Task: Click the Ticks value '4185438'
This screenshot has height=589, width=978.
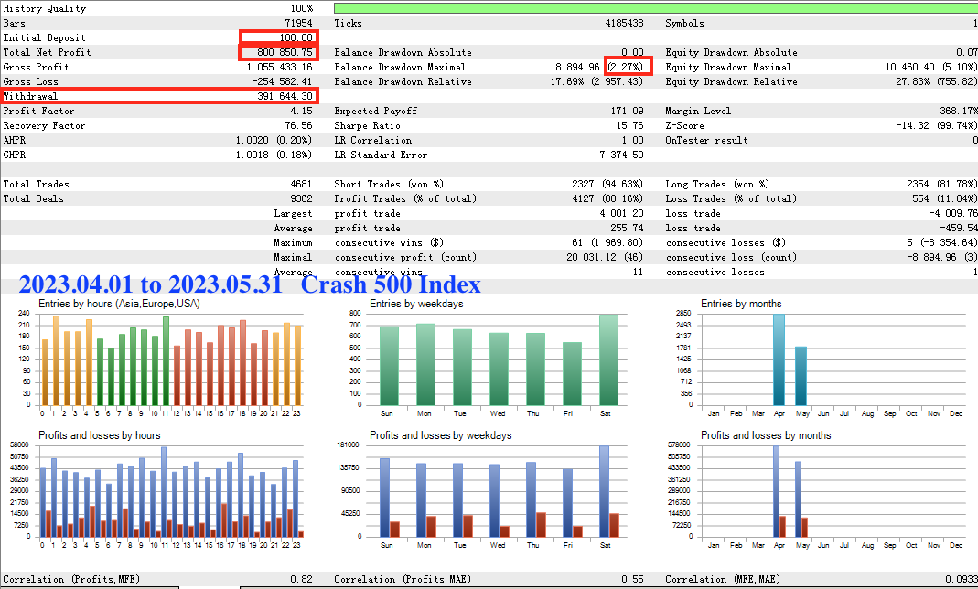Action: coord(624,23)
